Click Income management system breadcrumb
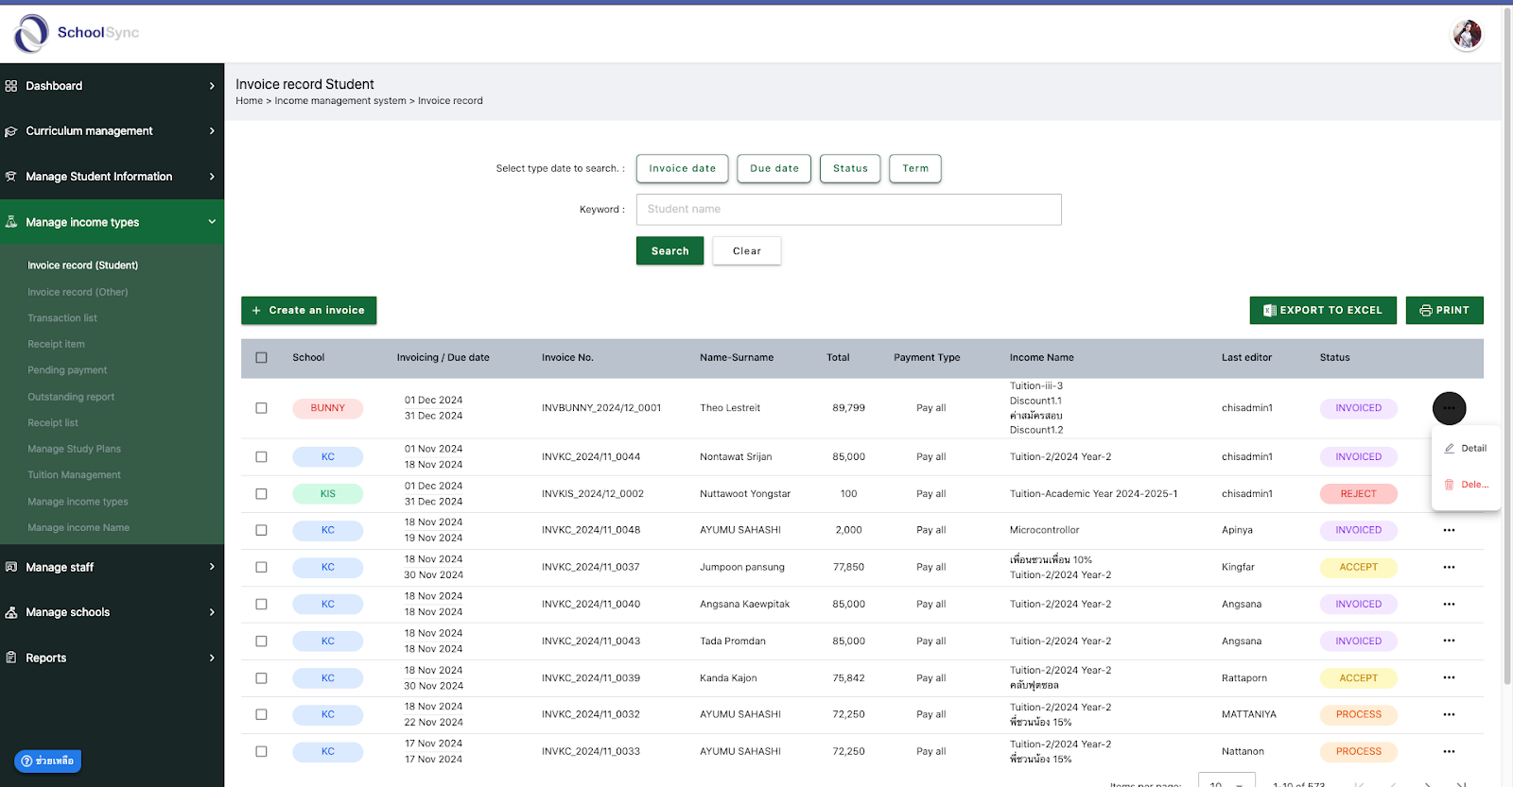Screen dimensions: 1513x787 tap(340, 101)
